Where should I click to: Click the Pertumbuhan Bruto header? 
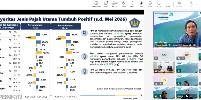coord(66,26)
